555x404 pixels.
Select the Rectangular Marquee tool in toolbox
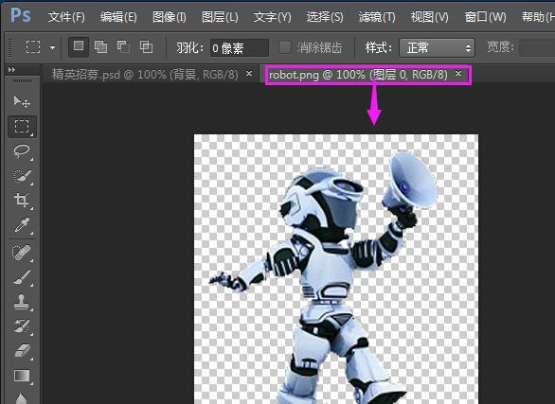tap(22, 126)
